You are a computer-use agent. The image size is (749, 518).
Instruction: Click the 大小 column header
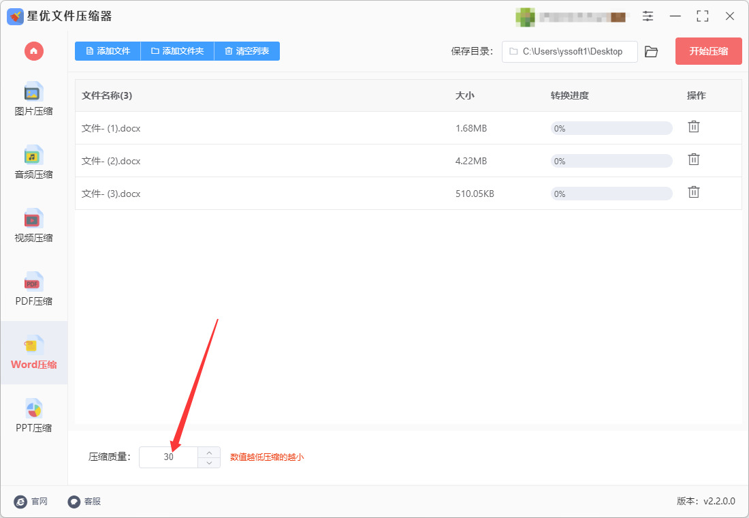tap(465, 95)
